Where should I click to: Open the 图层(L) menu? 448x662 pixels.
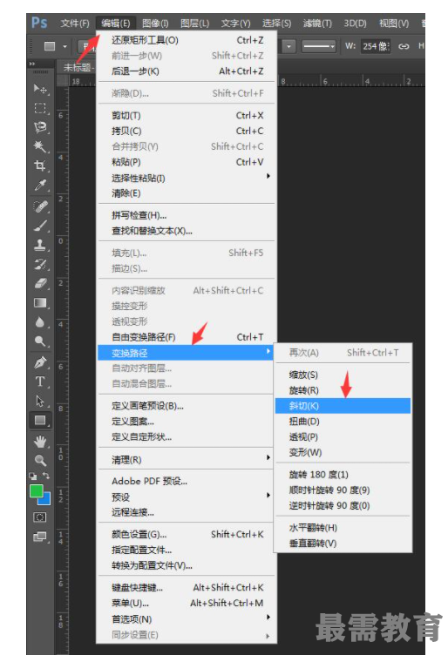195,23
